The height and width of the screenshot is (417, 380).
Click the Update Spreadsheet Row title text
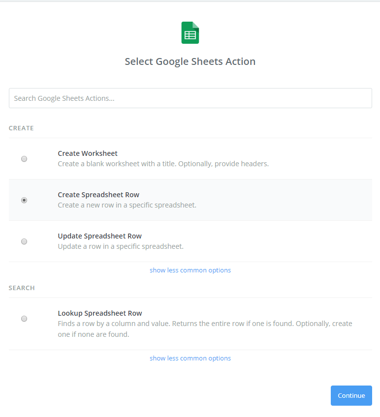[99, 236]
